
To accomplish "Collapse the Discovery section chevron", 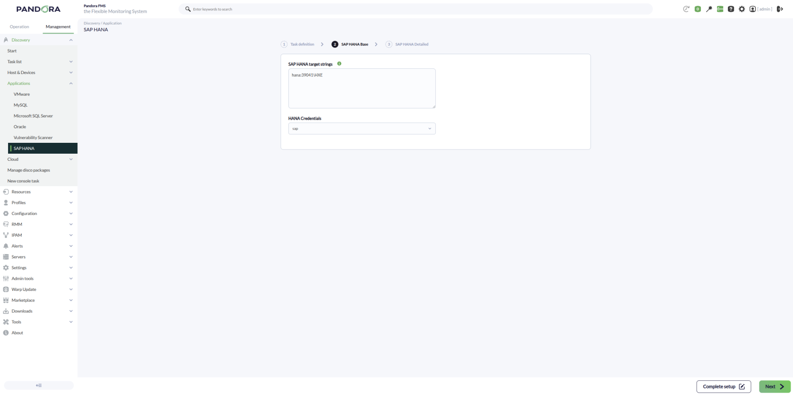I will [71, 40].
